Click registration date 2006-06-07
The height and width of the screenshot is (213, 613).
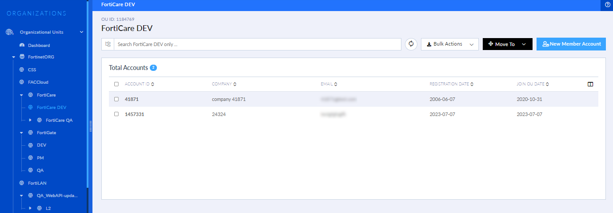(x=442, y=99)
